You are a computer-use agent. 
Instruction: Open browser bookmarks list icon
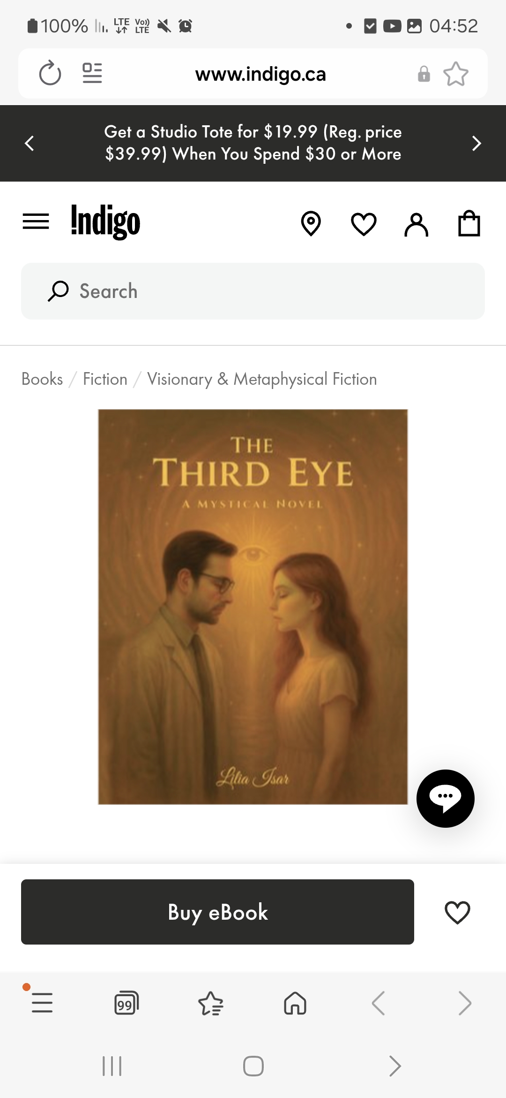pyautogui.click(x=211, y=1003)
